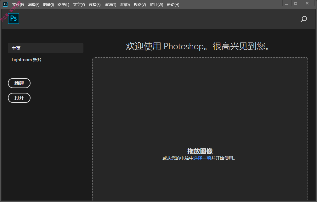Minimize the Photoshop window

click(x=287, y=3)
